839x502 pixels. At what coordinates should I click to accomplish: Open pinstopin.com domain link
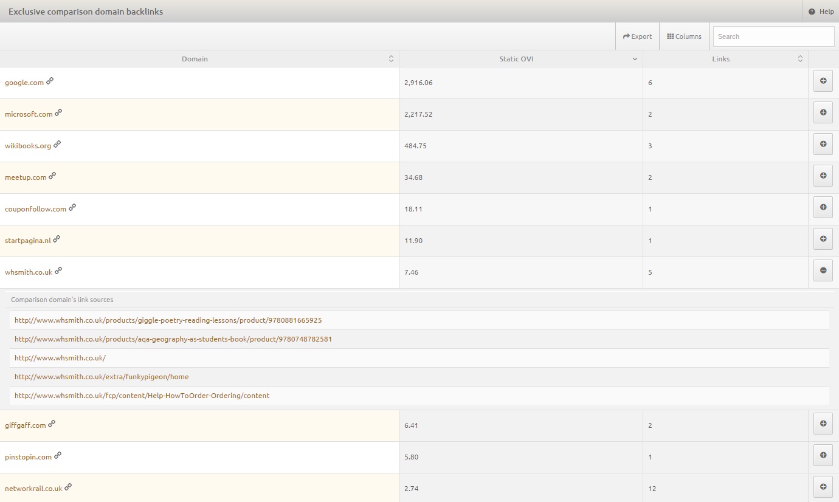coord(28,457)
